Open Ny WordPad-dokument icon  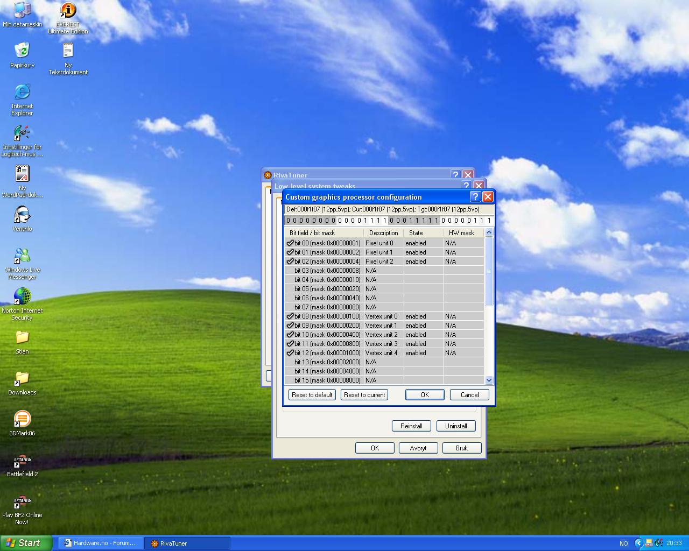point(22,182)
